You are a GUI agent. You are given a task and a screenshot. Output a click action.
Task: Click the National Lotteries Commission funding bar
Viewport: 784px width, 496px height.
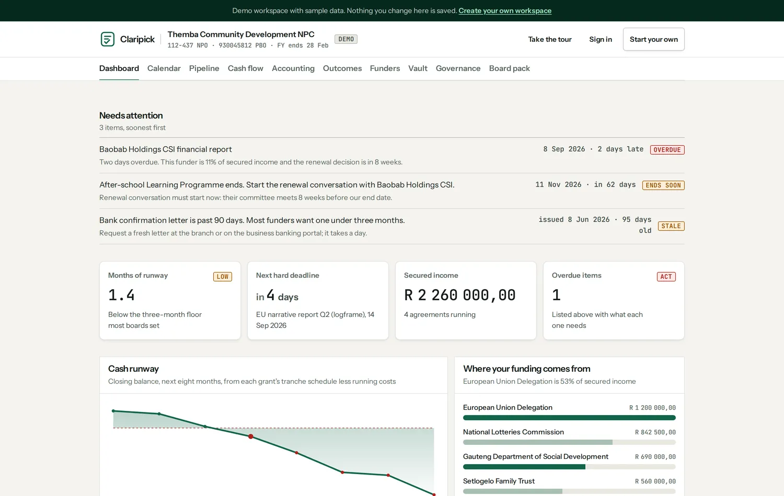click(x=569, y=442)
